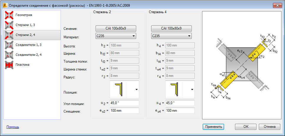Click the bf2 width field

(x=124, y=53)
